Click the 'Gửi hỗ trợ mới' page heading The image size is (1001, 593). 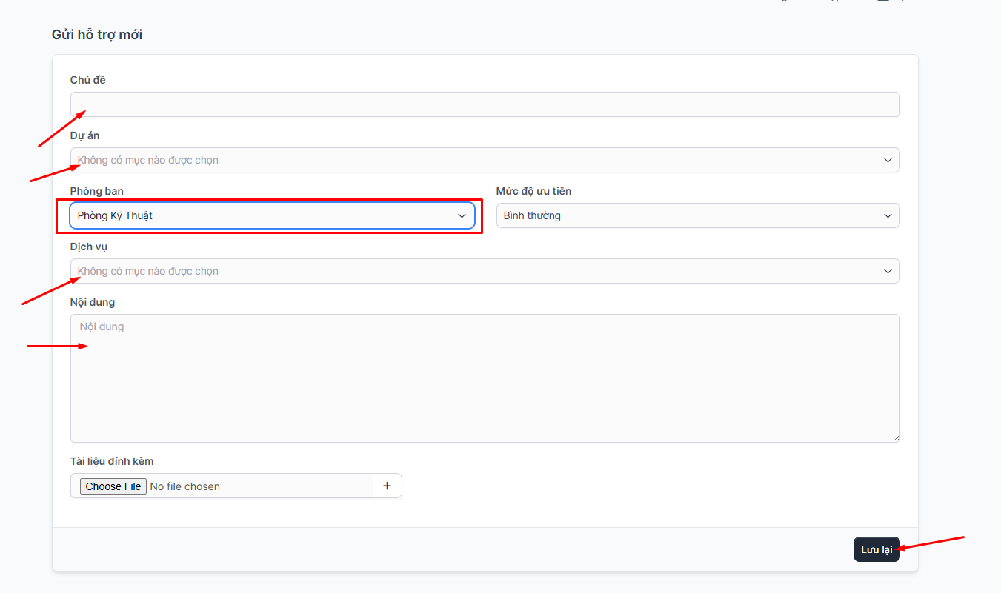(97, 35)
